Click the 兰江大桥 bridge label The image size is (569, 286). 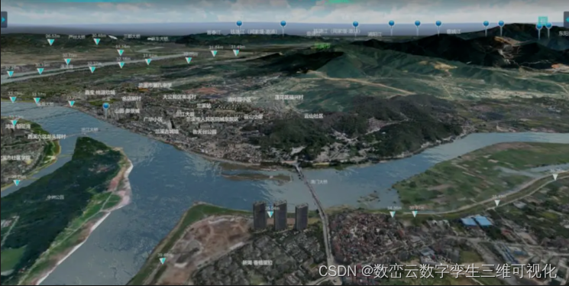pos(89,129)
